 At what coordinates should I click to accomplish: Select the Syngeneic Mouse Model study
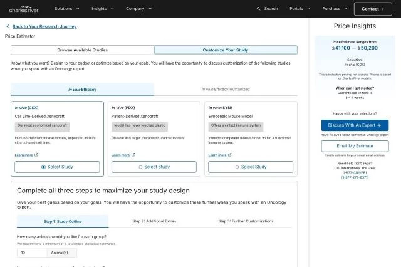coord(251,167)
